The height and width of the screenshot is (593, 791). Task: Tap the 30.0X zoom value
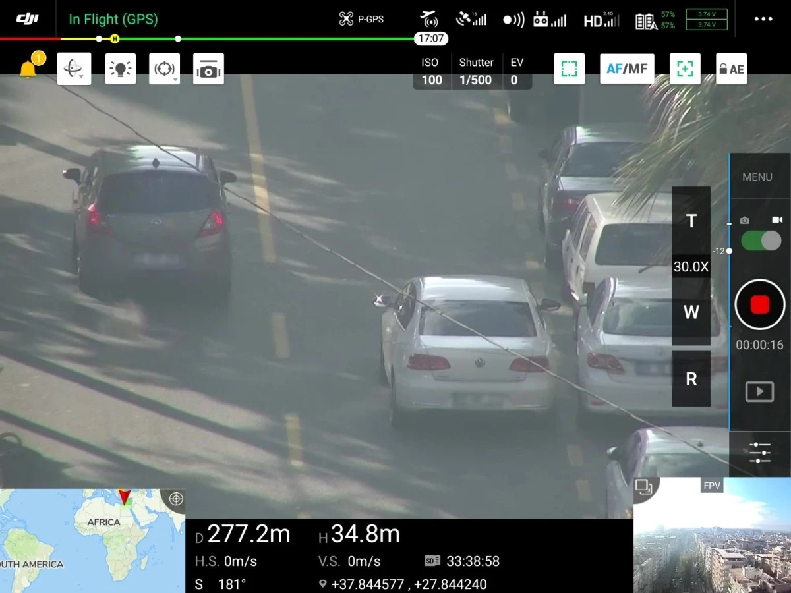click(691, 267)
